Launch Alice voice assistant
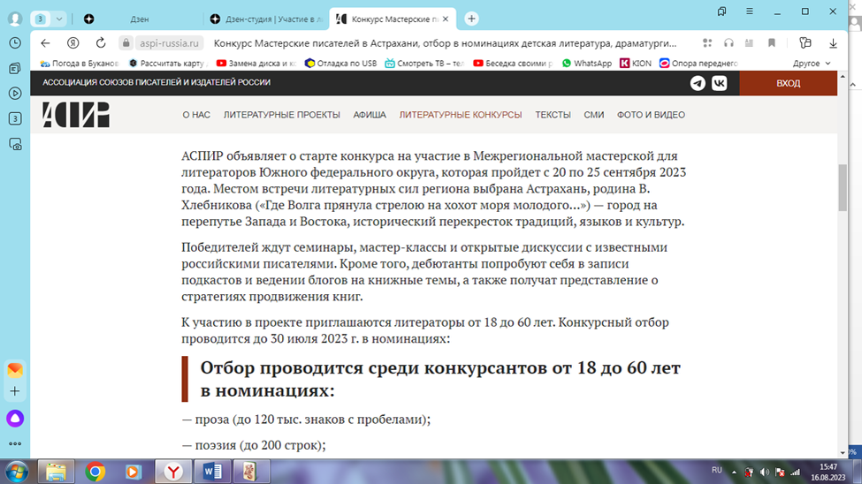 click(15, 419)
